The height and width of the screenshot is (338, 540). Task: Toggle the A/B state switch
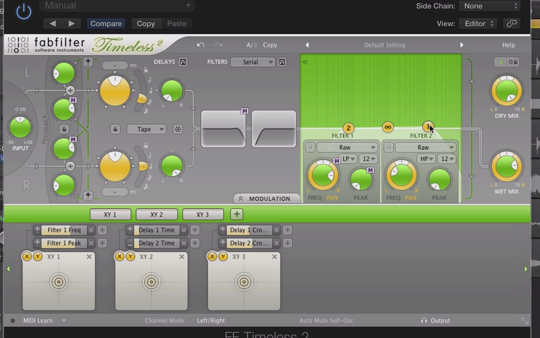[252, 45]
